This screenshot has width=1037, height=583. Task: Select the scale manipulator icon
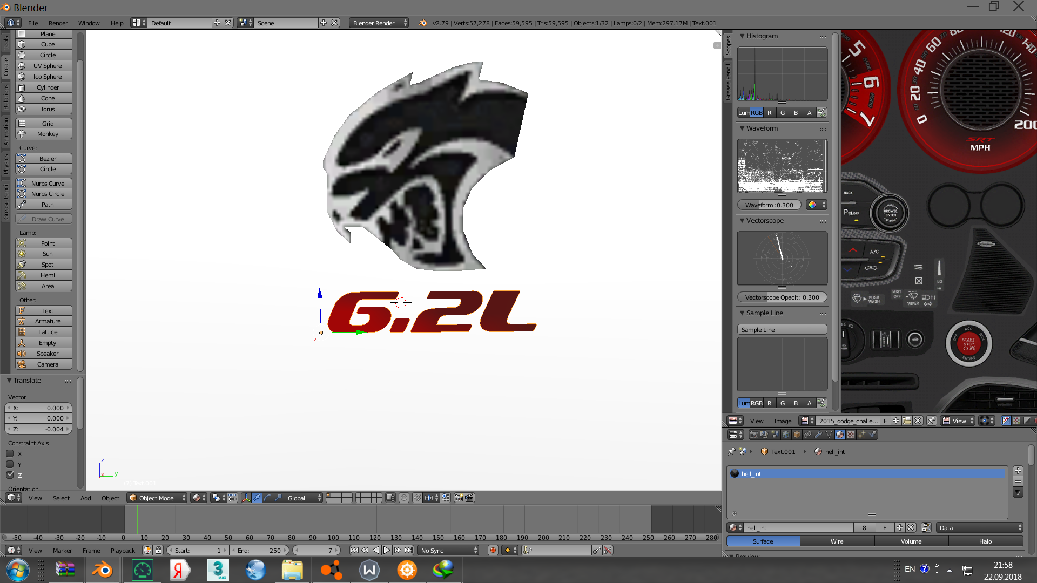click(278, 498)
